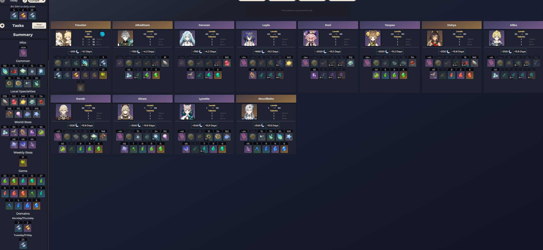
Task: Click the Misc hero's wit item in Summary
Action: [23, 51]
